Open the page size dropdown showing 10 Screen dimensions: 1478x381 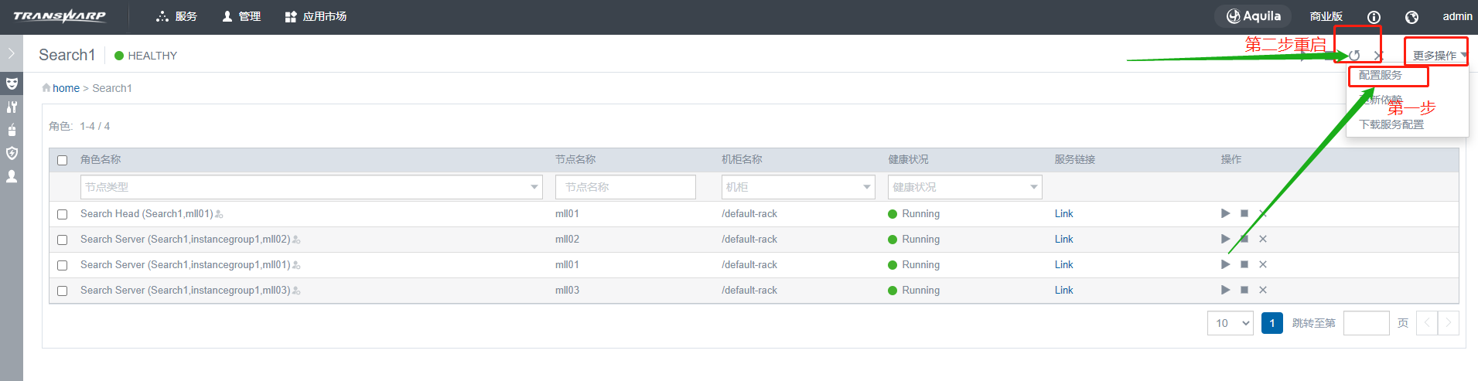click(x=1230, y=323)
